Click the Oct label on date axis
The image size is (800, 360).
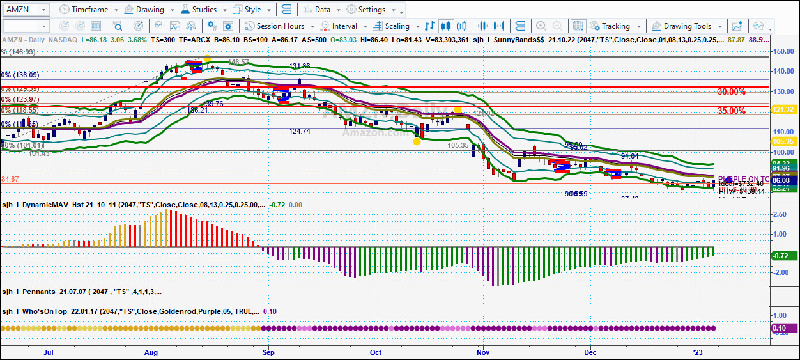pos(376,352)
